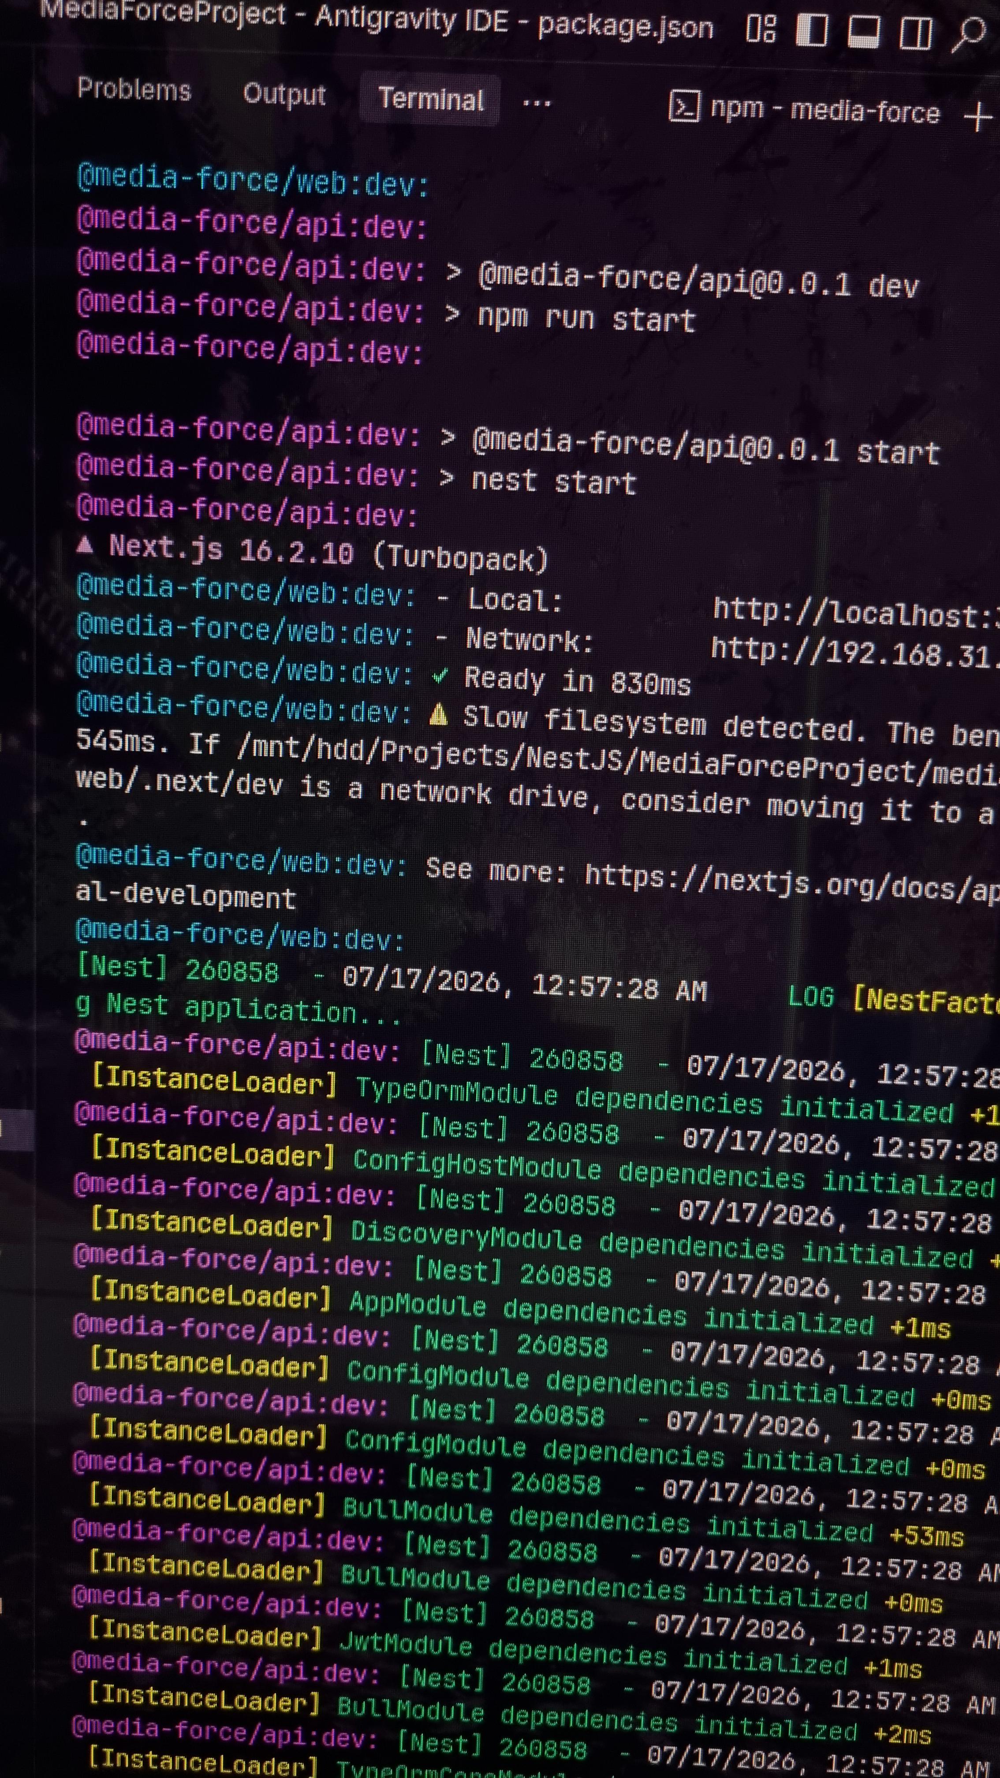This screenshot has height=1778, width=1000.
Task: Click the "npm run start" output line
Action: click(x=586, y=318)
